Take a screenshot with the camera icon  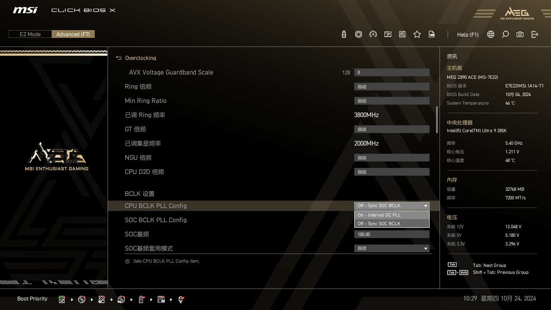coord(520,34)
